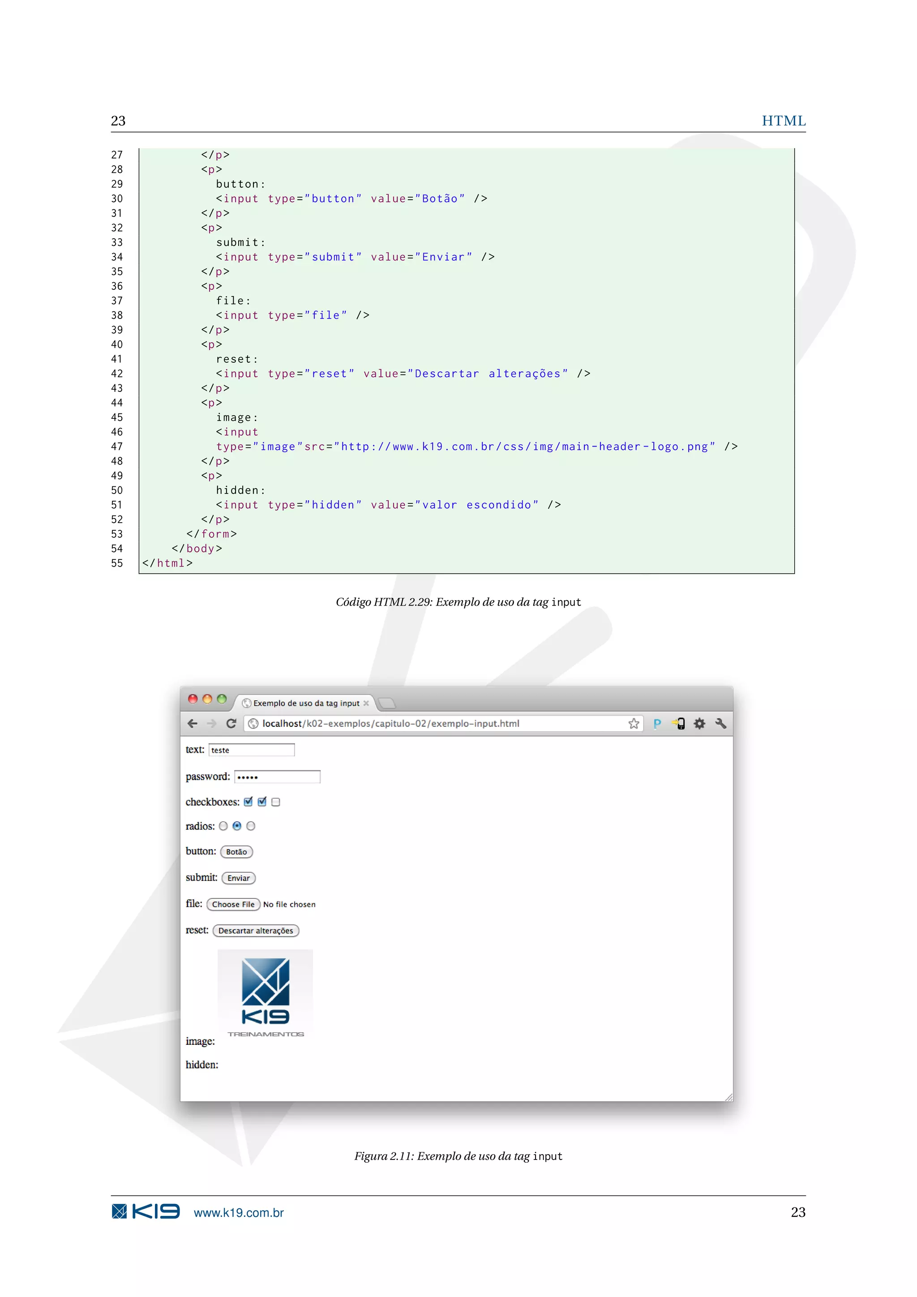Viewport: 917px width, 1297px height.
Task: Click the '</html>' closing tag line
Action: 168,563
